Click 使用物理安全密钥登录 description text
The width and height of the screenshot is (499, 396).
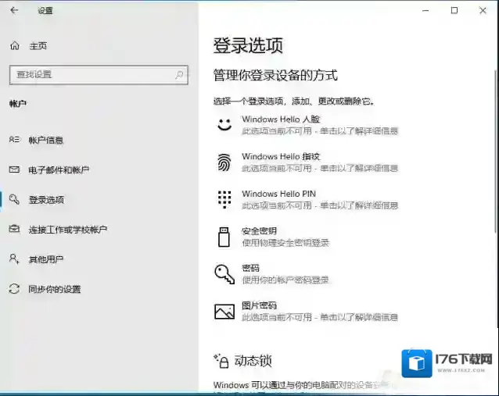point(285,243)
